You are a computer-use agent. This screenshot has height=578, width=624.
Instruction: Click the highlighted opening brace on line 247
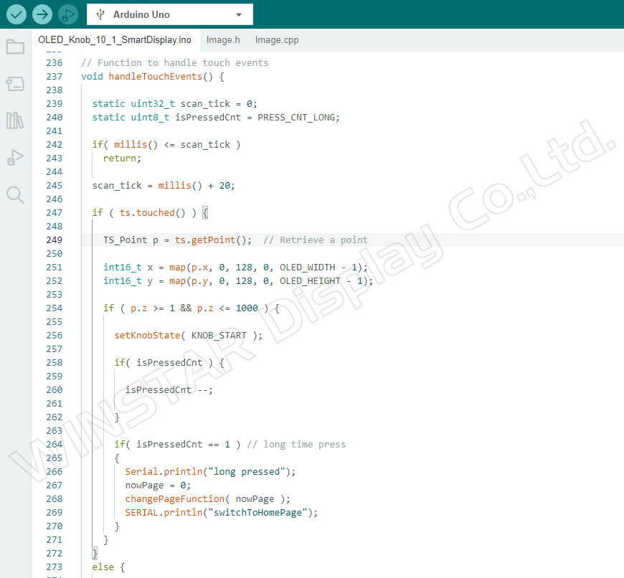[x=205, y=213]
